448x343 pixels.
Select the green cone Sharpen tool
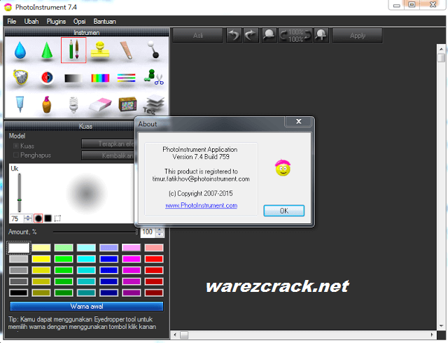[x=47, y=50]
